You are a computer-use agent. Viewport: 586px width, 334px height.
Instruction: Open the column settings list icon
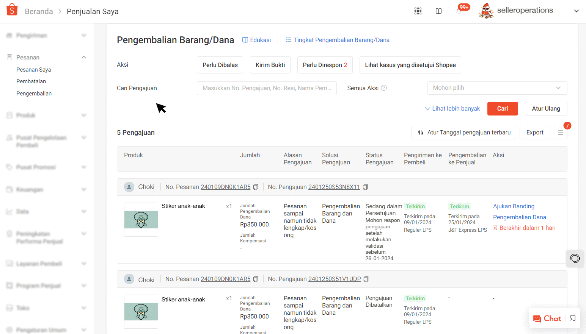click(560, 133)
